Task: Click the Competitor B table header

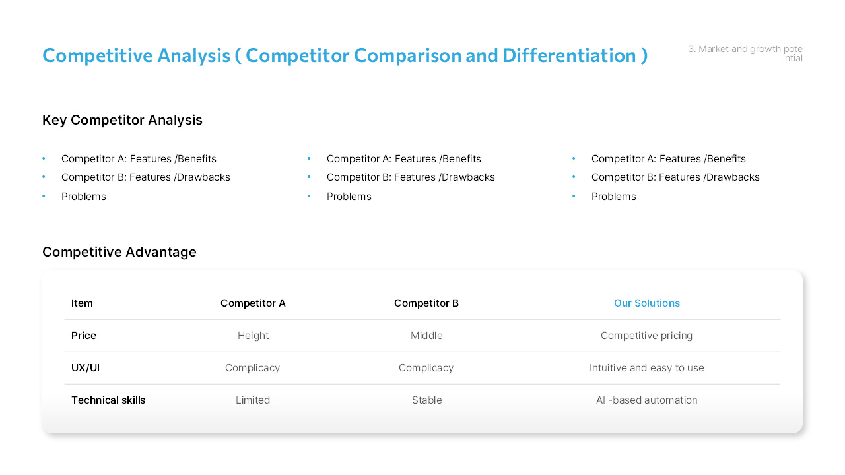Action: pyautogui.click(x=426, y=303)
